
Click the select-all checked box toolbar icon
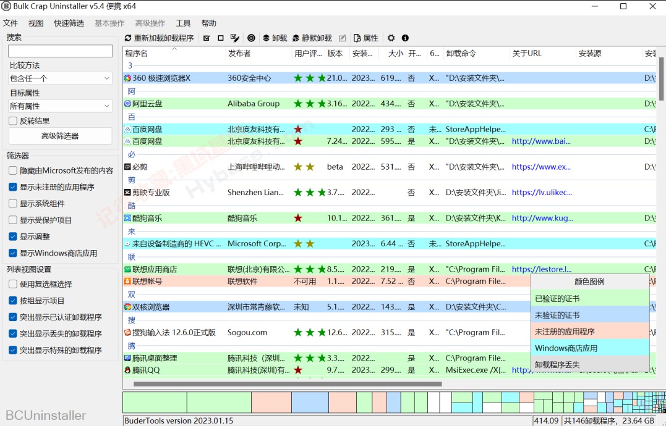click(207, 38)
